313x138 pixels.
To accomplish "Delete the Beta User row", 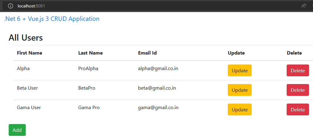I will [298, 90].
